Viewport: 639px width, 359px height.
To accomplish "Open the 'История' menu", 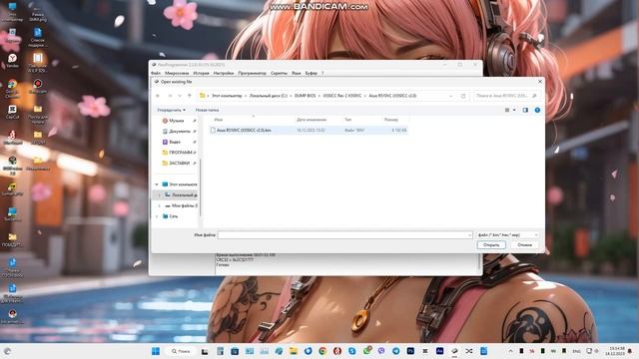I will (x=201, y=73).
